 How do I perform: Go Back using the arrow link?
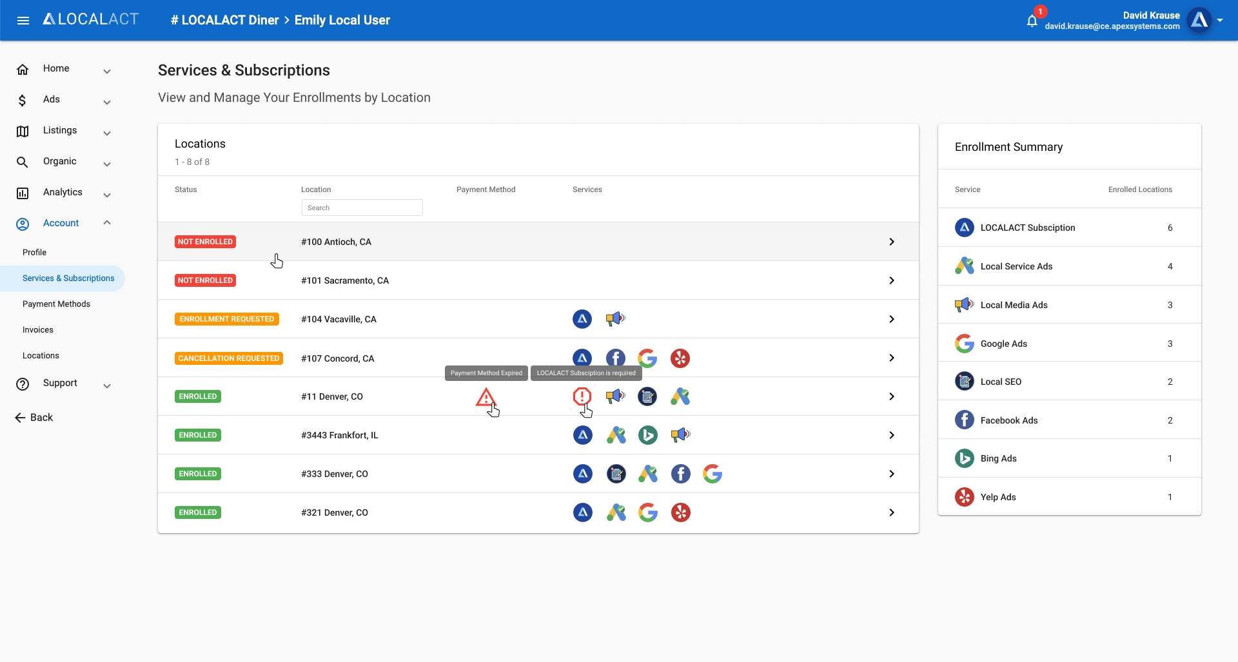click(34, 417)
